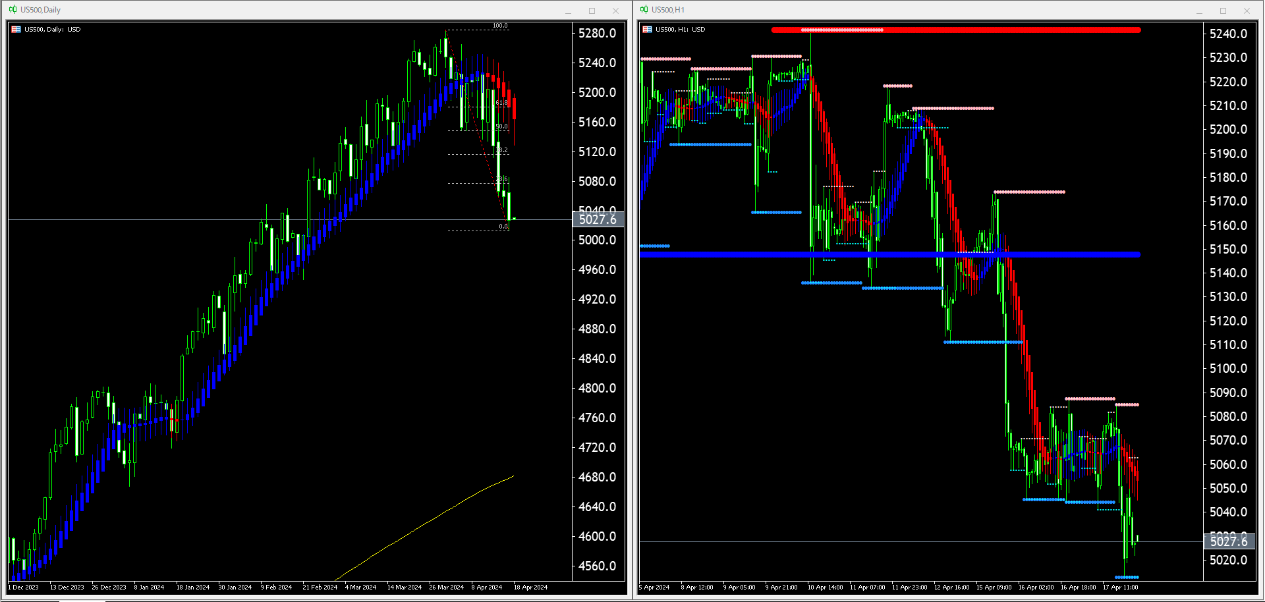Click the 'US500, Daily: USD' chart header label
The width and height of the screenshot is (1265, 602).
[53, 30]
